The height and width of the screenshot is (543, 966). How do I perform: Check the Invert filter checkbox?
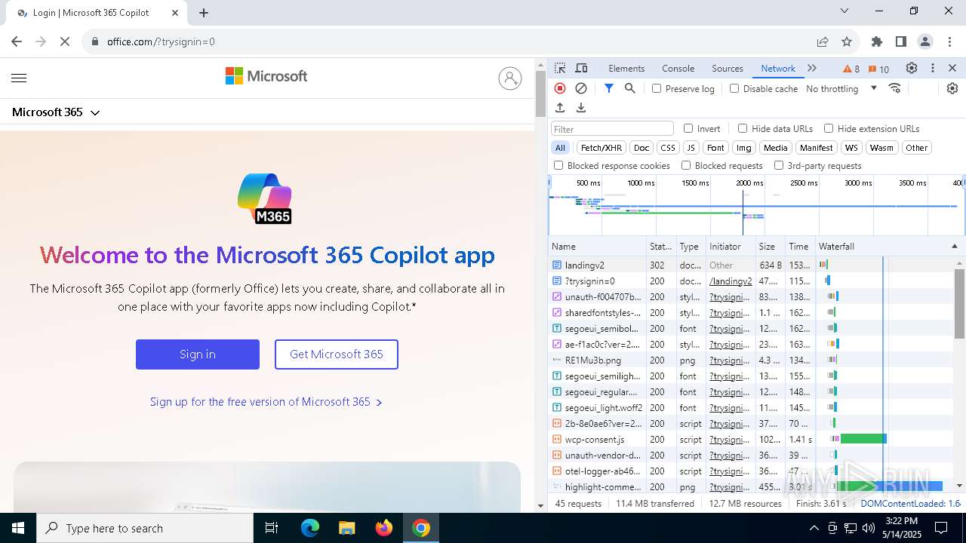(x=688, y=128)
